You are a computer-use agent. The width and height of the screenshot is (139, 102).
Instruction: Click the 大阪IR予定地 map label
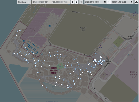(83, 29)
